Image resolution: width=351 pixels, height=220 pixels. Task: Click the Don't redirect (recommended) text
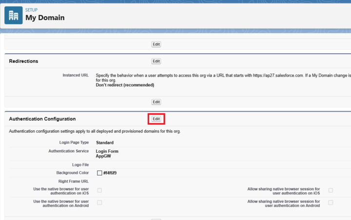[125, 85]
